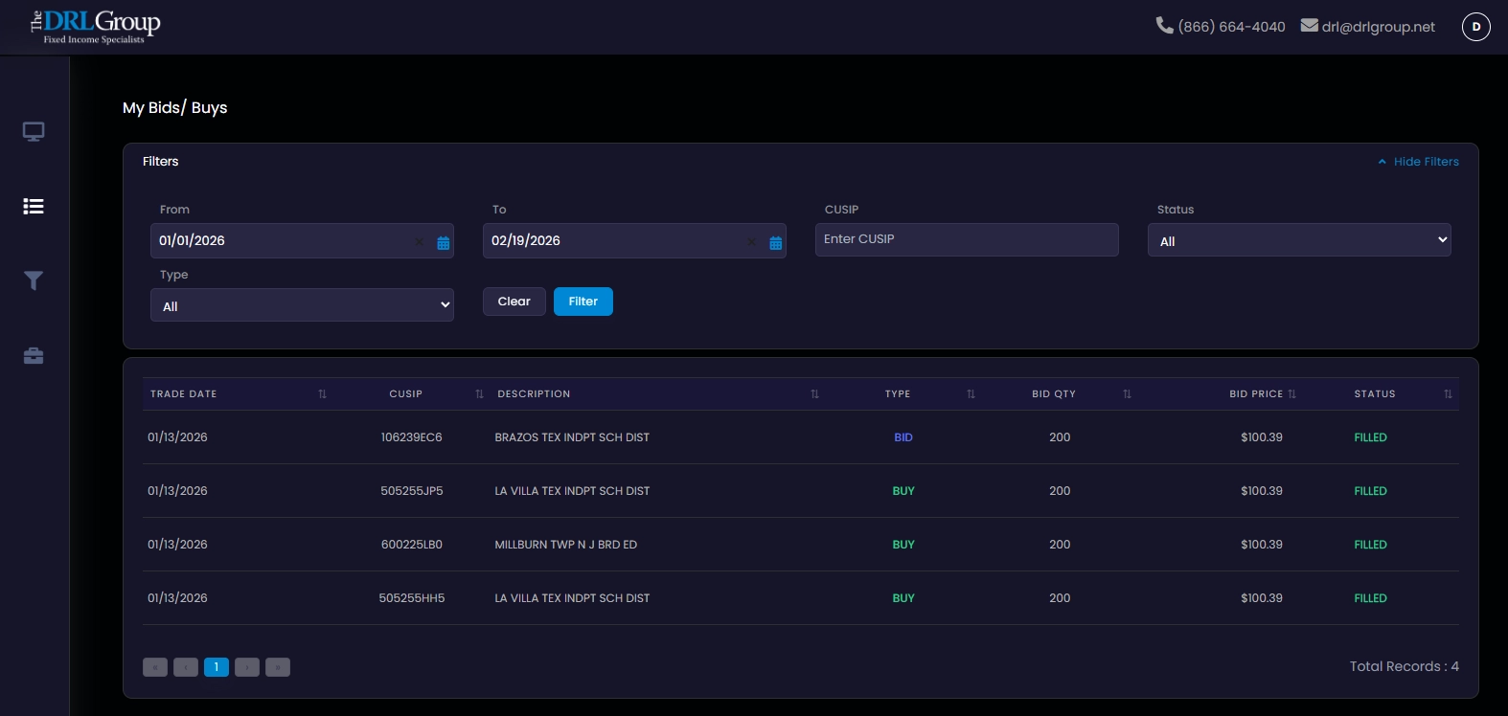Click the Enter CUSIP input field
The image size is (1508, 716).
click(966, 239)
